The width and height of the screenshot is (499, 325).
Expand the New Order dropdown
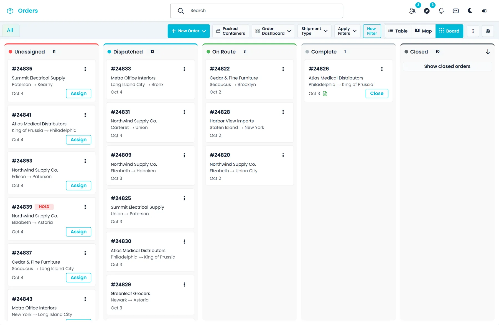(x=189, y=31)
